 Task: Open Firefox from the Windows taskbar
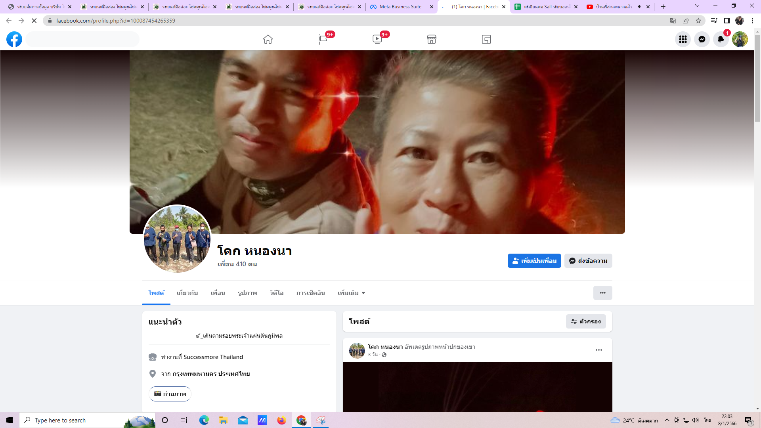click(x=281, y=420)
